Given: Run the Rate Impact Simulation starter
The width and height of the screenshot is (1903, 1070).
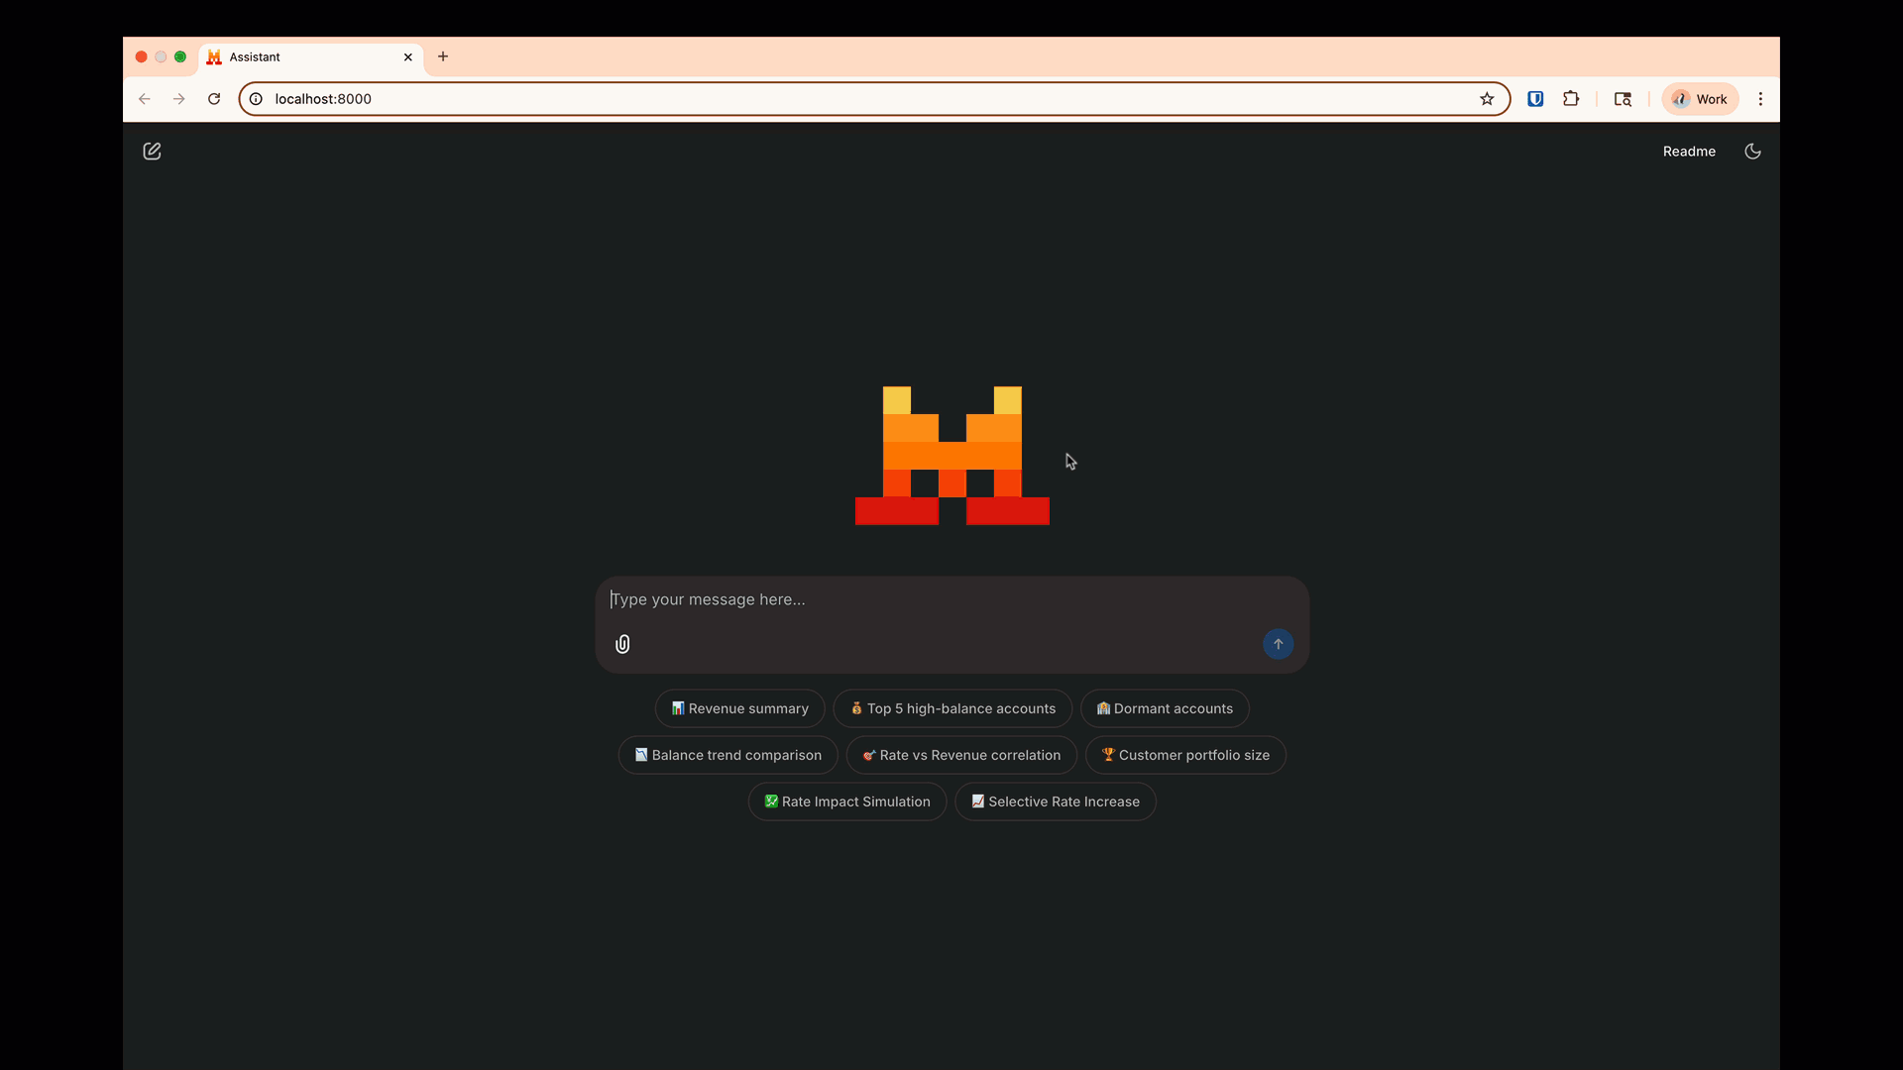Looking at the screenshot, I should click(847, 802).
